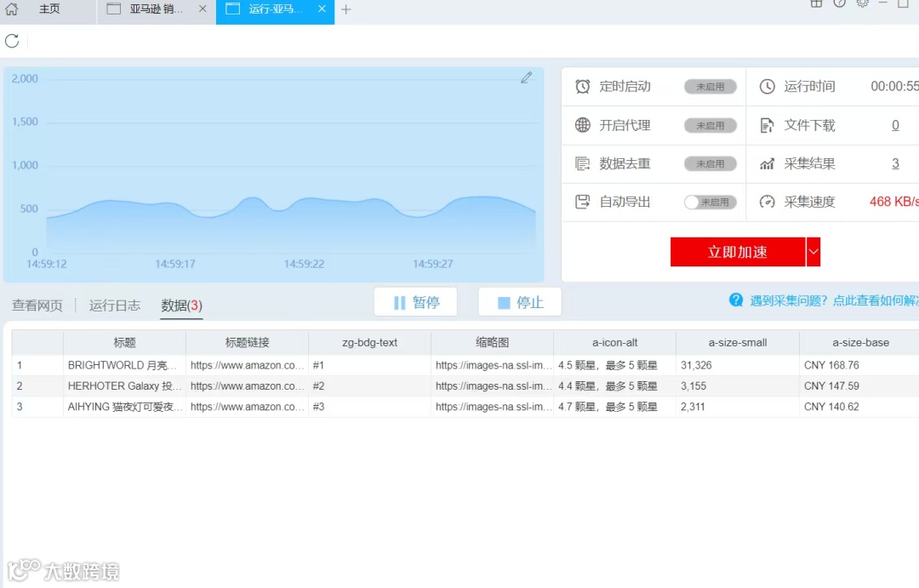Click the 运行时间 clock icon

point(768,86)
